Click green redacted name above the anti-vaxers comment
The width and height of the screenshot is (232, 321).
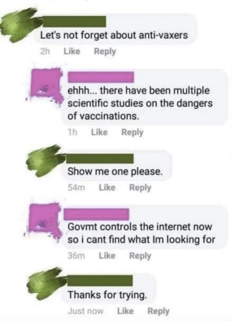point(74,21)
